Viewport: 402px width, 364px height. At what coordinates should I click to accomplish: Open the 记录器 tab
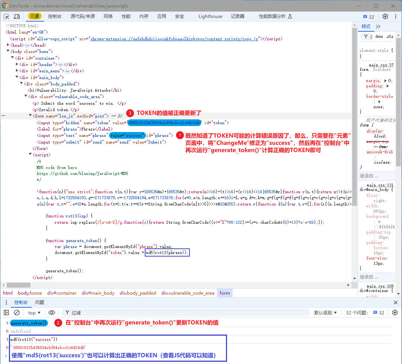237,16
